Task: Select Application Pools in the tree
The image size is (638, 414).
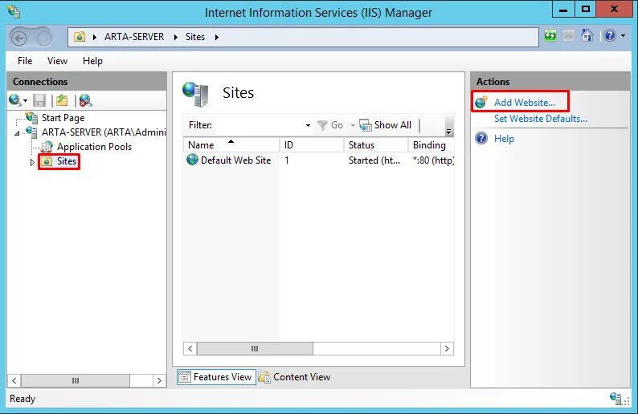Action: (94, 147)
